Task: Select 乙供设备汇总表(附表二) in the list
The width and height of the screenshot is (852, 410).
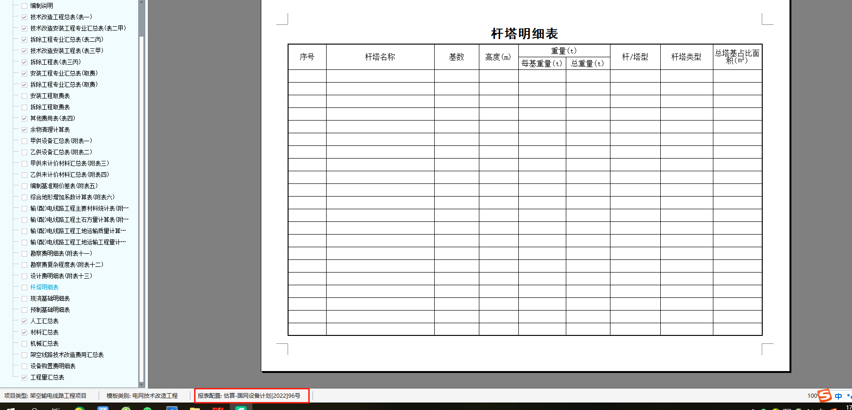Action: pos(61,152)
